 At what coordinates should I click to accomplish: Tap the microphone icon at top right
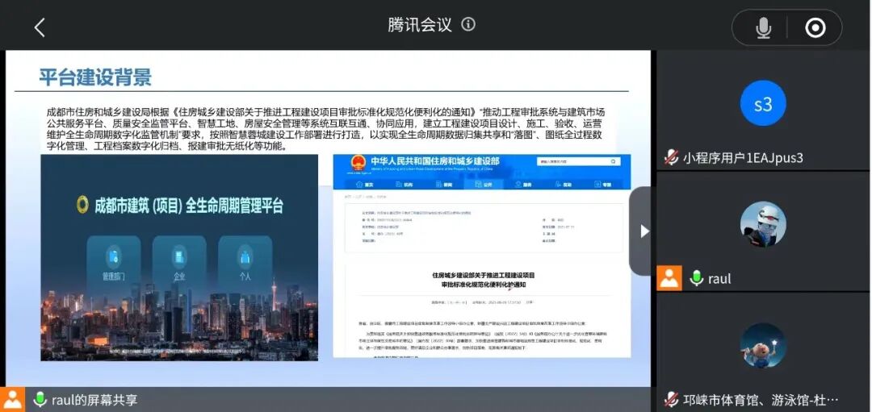click(764, 27)
